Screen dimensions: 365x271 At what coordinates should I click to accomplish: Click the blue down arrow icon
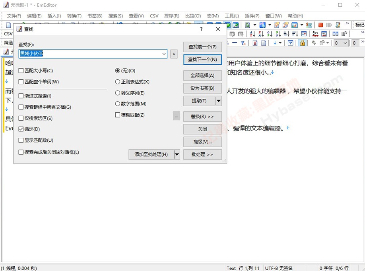click(275, 43)
